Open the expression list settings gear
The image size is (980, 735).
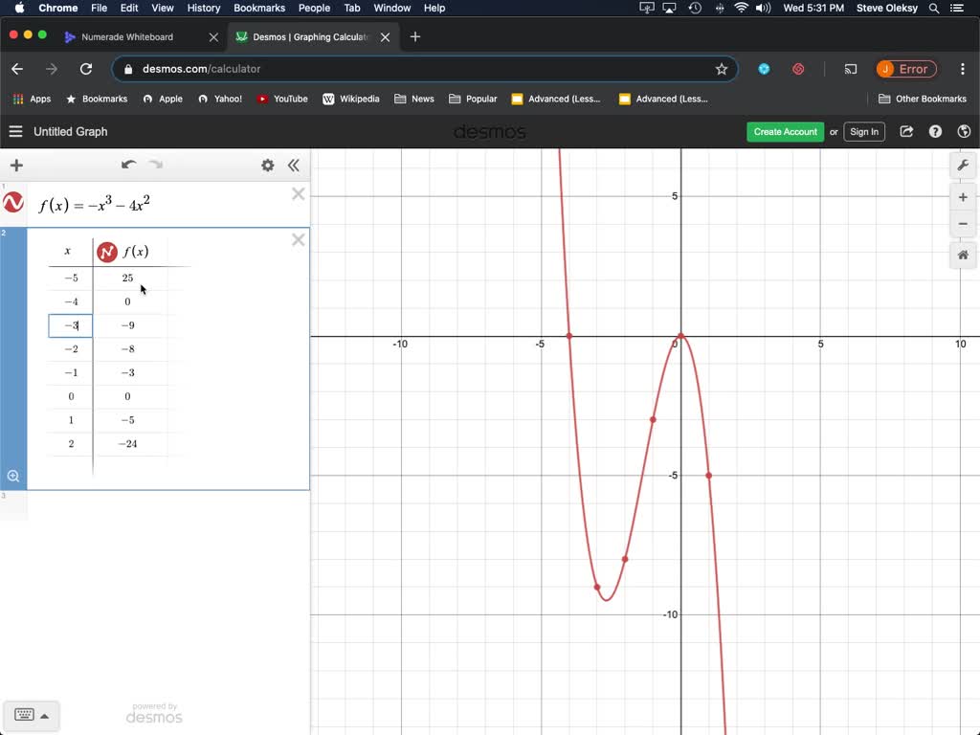(268, 165)
